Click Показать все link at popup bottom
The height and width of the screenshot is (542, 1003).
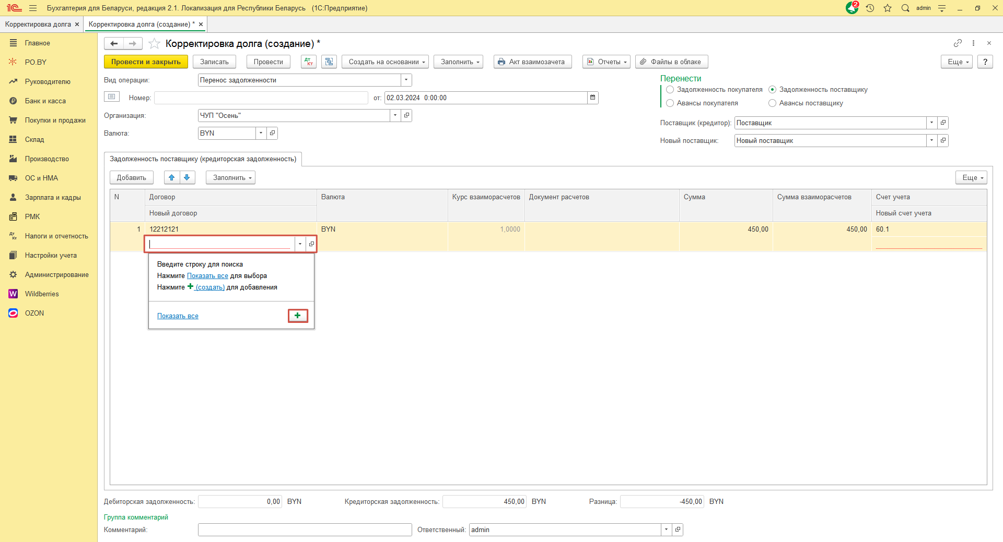tap(178, 316)
